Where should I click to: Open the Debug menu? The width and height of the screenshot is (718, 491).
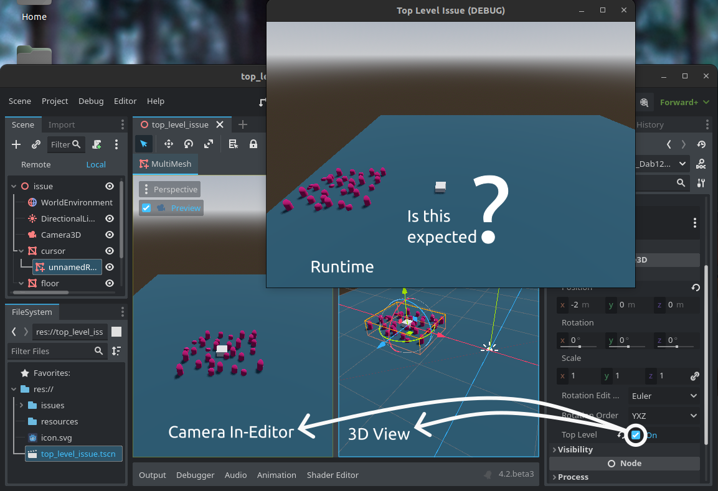pyautogui.click(x=91, y=101)
